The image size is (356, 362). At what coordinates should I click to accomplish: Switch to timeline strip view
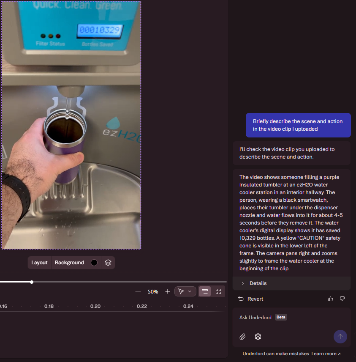click(x=205, y=291)
